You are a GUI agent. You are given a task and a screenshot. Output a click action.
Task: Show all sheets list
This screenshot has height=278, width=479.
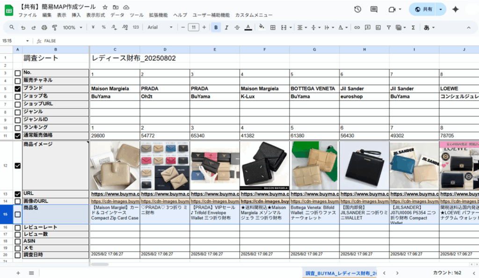click(31, 273)
